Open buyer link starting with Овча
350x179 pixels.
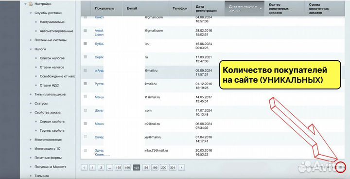click(99, 137)
